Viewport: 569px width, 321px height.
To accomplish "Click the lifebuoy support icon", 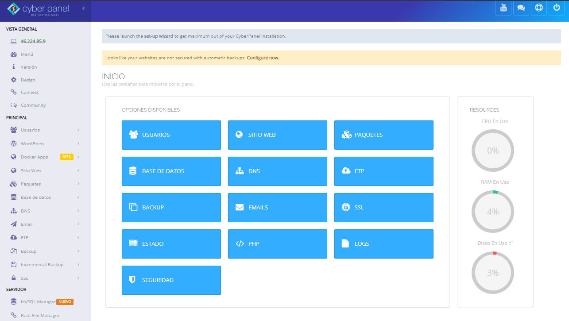I will point(538,8).
